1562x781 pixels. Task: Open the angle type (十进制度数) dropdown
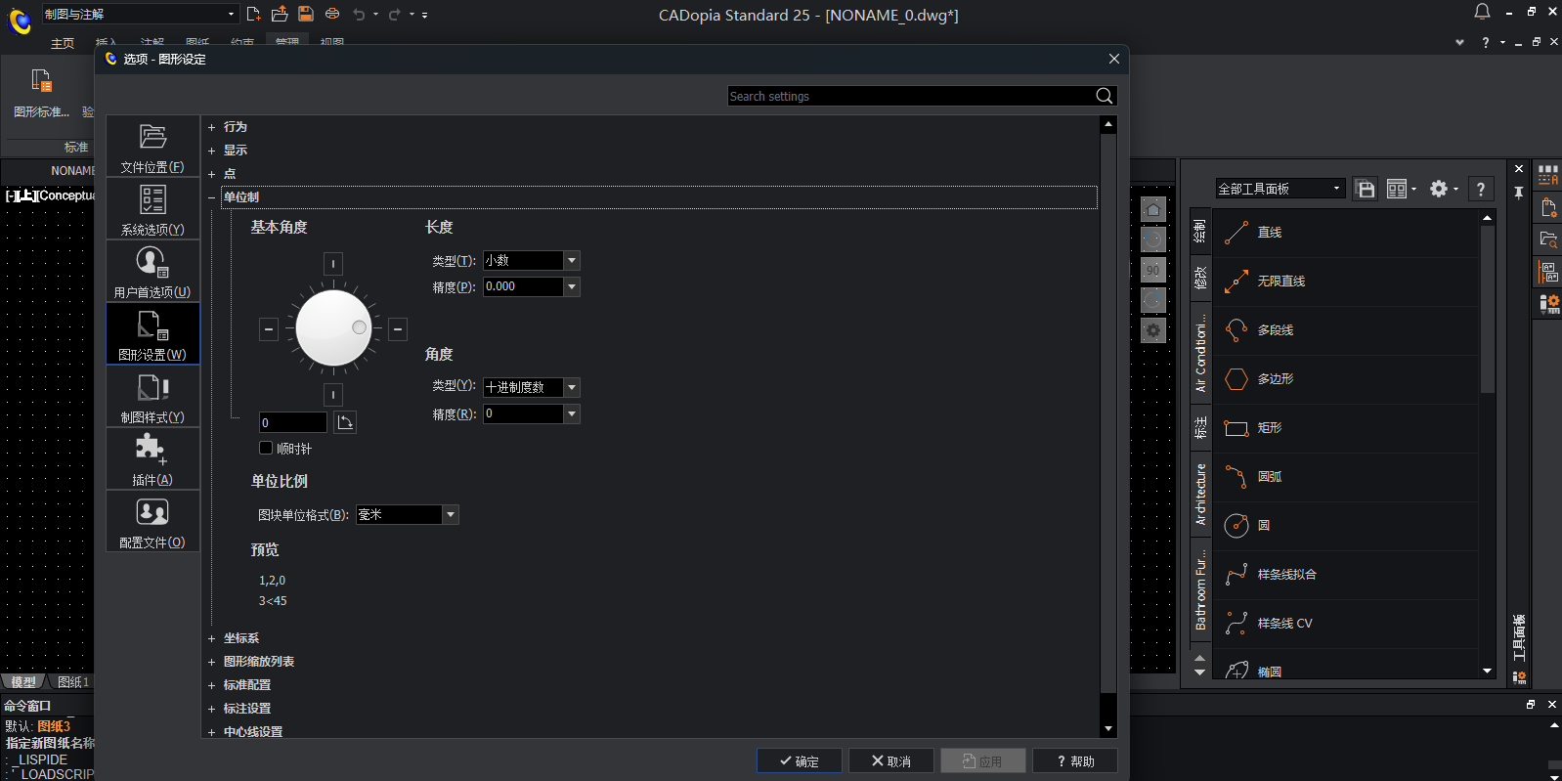pos(572,388)
